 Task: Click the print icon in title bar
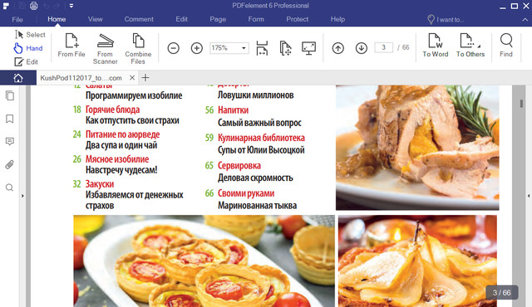click(x=33, y=6)
